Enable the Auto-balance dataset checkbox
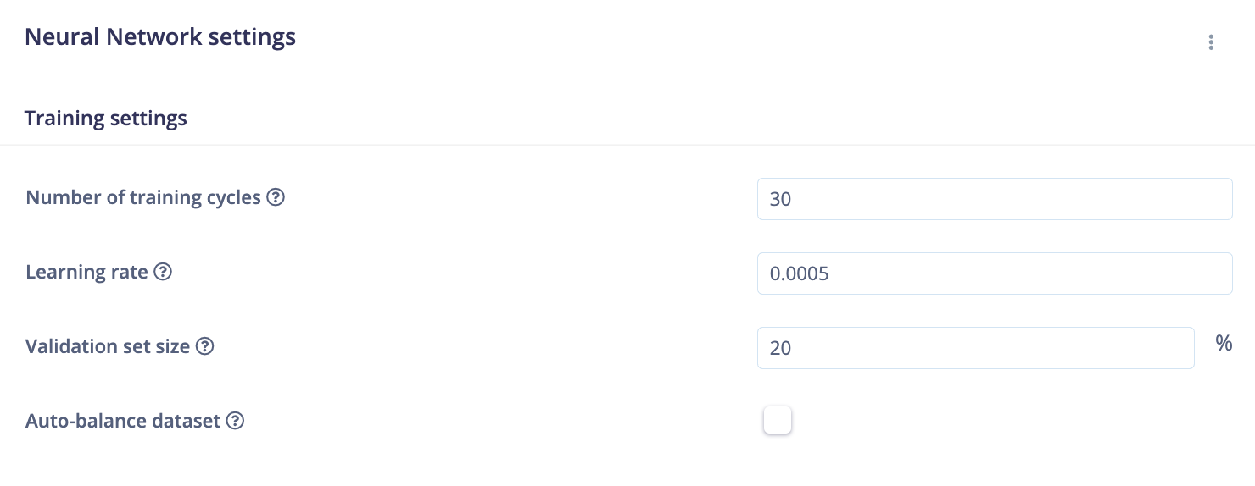The width and height of the screenshot is (1255, 486). coord(778,420)
